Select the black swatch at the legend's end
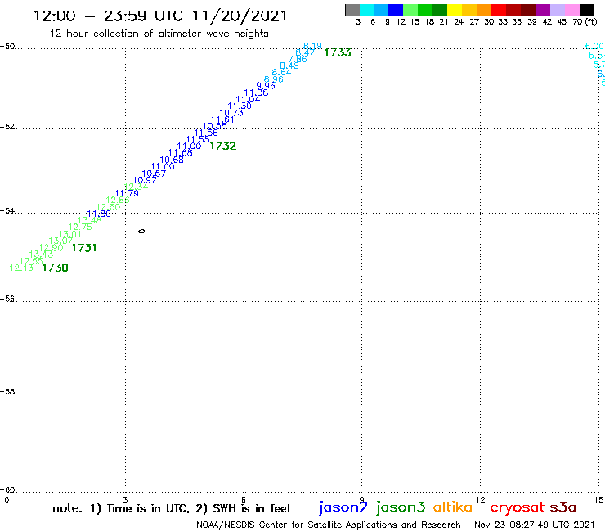 point(587,11)
